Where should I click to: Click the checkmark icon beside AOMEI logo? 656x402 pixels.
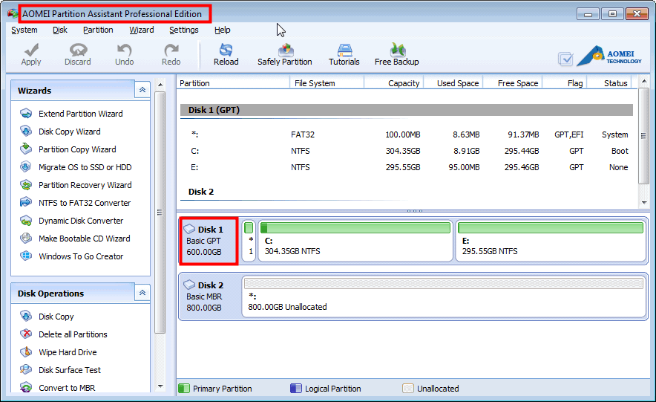[x=565, y=59]
